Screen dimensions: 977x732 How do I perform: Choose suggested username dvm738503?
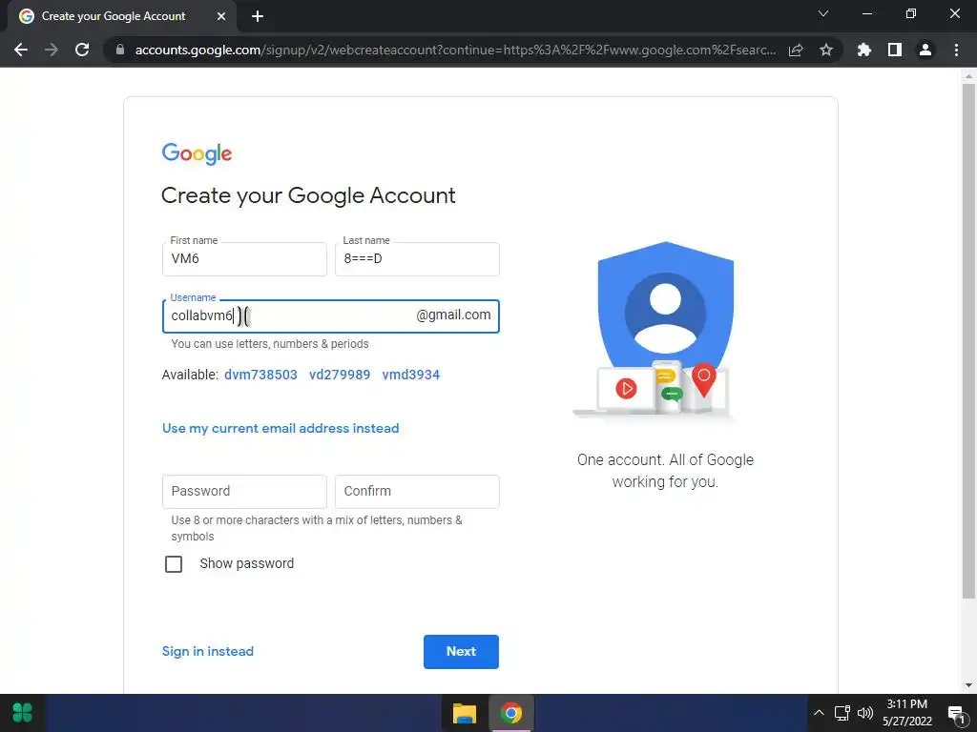[x=260, y=375]
